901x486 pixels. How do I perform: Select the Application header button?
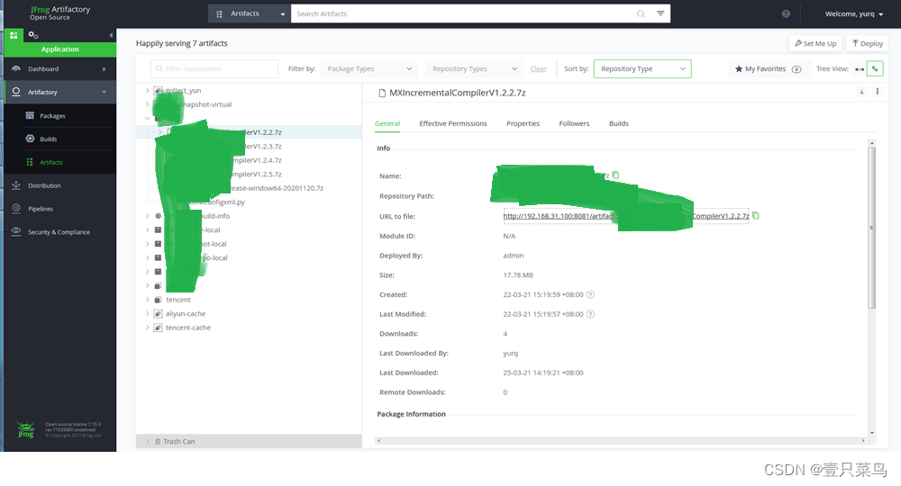coord(59,49)
